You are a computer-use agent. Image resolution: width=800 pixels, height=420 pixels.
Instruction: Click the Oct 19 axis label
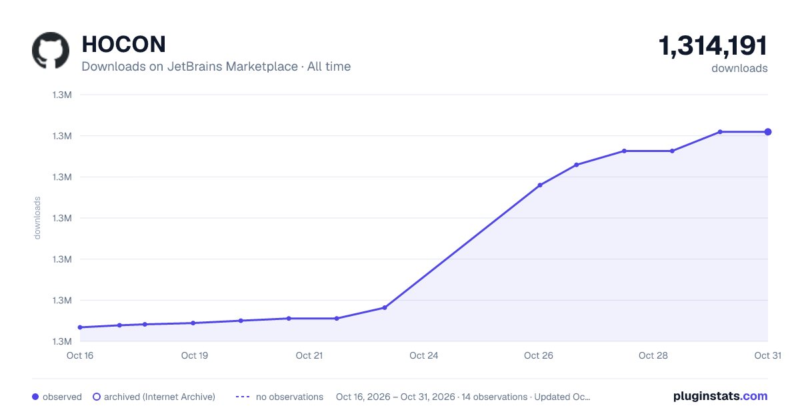click(195, 355)
